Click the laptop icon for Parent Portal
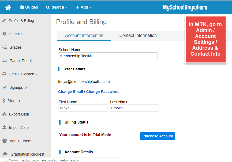The image size is (232, 162). [5, 60]
